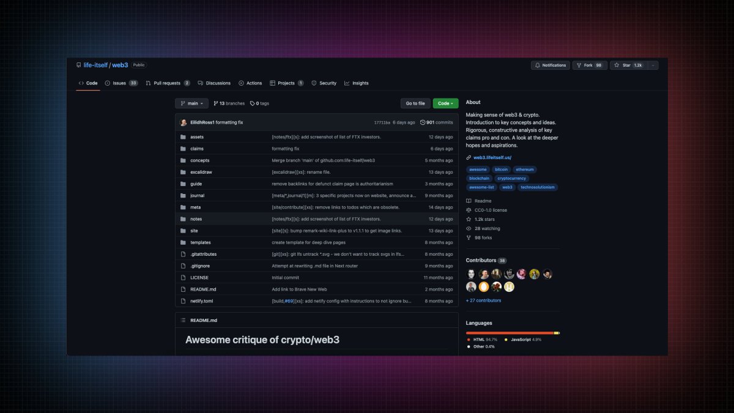The height and width of the screenshot is (413, 734).
Task: Open the notes folder icon
Action: pyautogui.click(x=183, y=219)
